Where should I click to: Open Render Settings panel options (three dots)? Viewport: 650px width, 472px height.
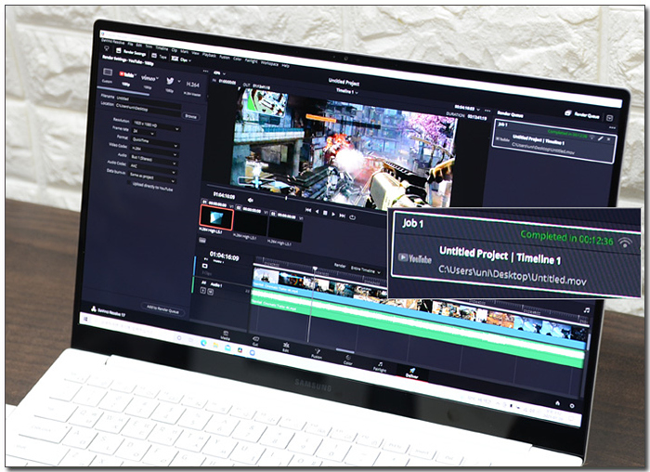click(205, 72)
